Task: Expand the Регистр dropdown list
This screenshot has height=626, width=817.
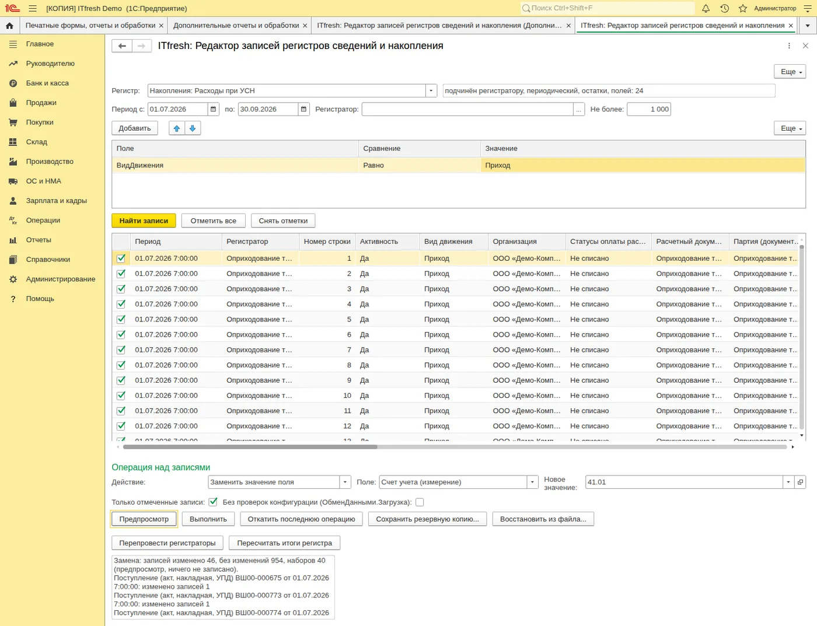Action: click(431, 91)
